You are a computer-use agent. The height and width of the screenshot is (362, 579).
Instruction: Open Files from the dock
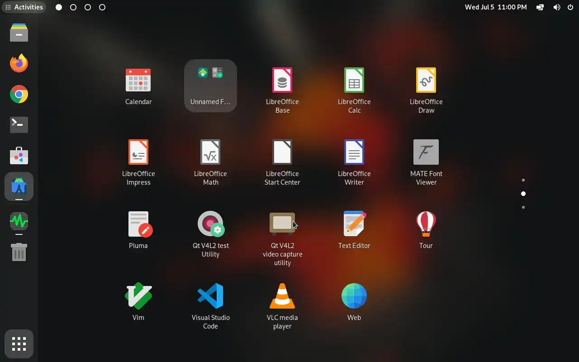point(19,33)
